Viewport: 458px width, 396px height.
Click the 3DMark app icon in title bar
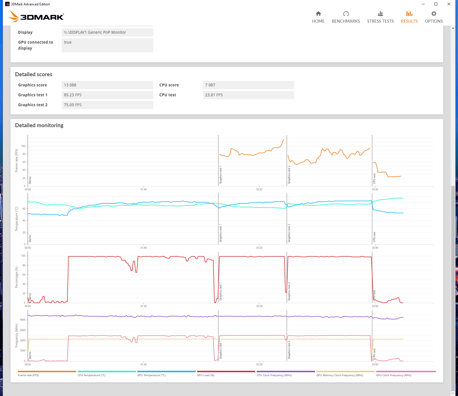click(x=7, y=4)
